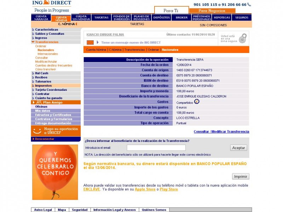Open Información Legal y Anexos footer link
This screenshot has width=283, height=212.
[115, 210]
